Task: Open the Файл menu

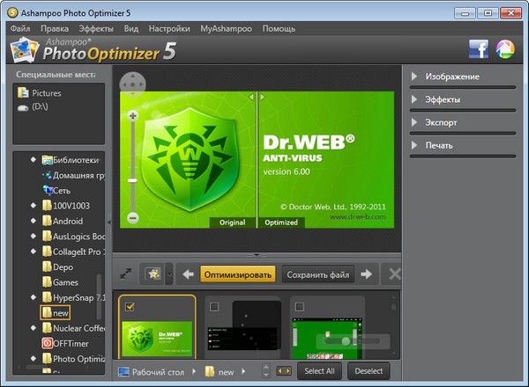Action: pos(20,28)
